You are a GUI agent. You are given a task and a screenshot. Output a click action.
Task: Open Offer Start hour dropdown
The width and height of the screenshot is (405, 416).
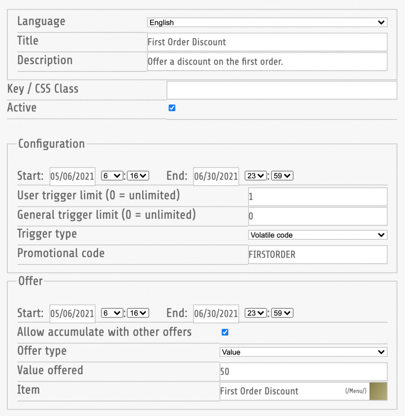(112, 313)
